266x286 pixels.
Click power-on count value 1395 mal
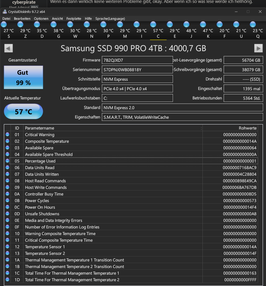[x=243, y=88]
